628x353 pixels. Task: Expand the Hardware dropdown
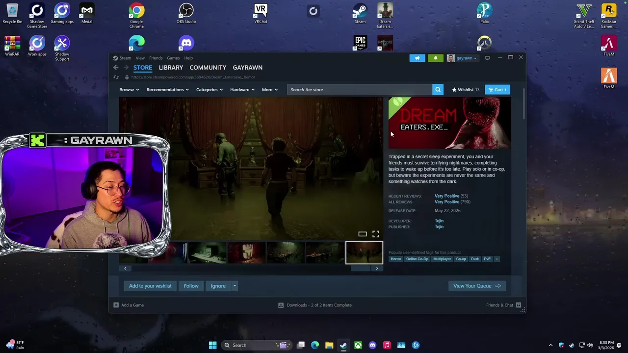[242, 90]
